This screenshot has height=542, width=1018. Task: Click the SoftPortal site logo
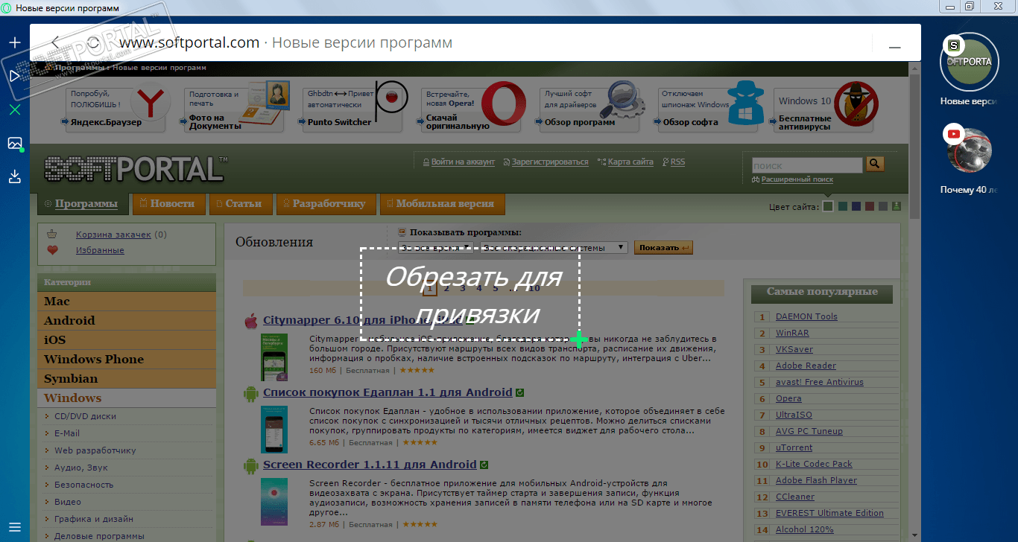tap(136, 169)
